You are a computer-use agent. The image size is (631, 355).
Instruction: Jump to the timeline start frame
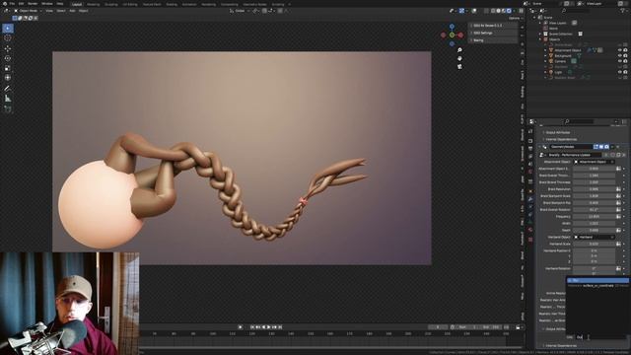point(252,327)
